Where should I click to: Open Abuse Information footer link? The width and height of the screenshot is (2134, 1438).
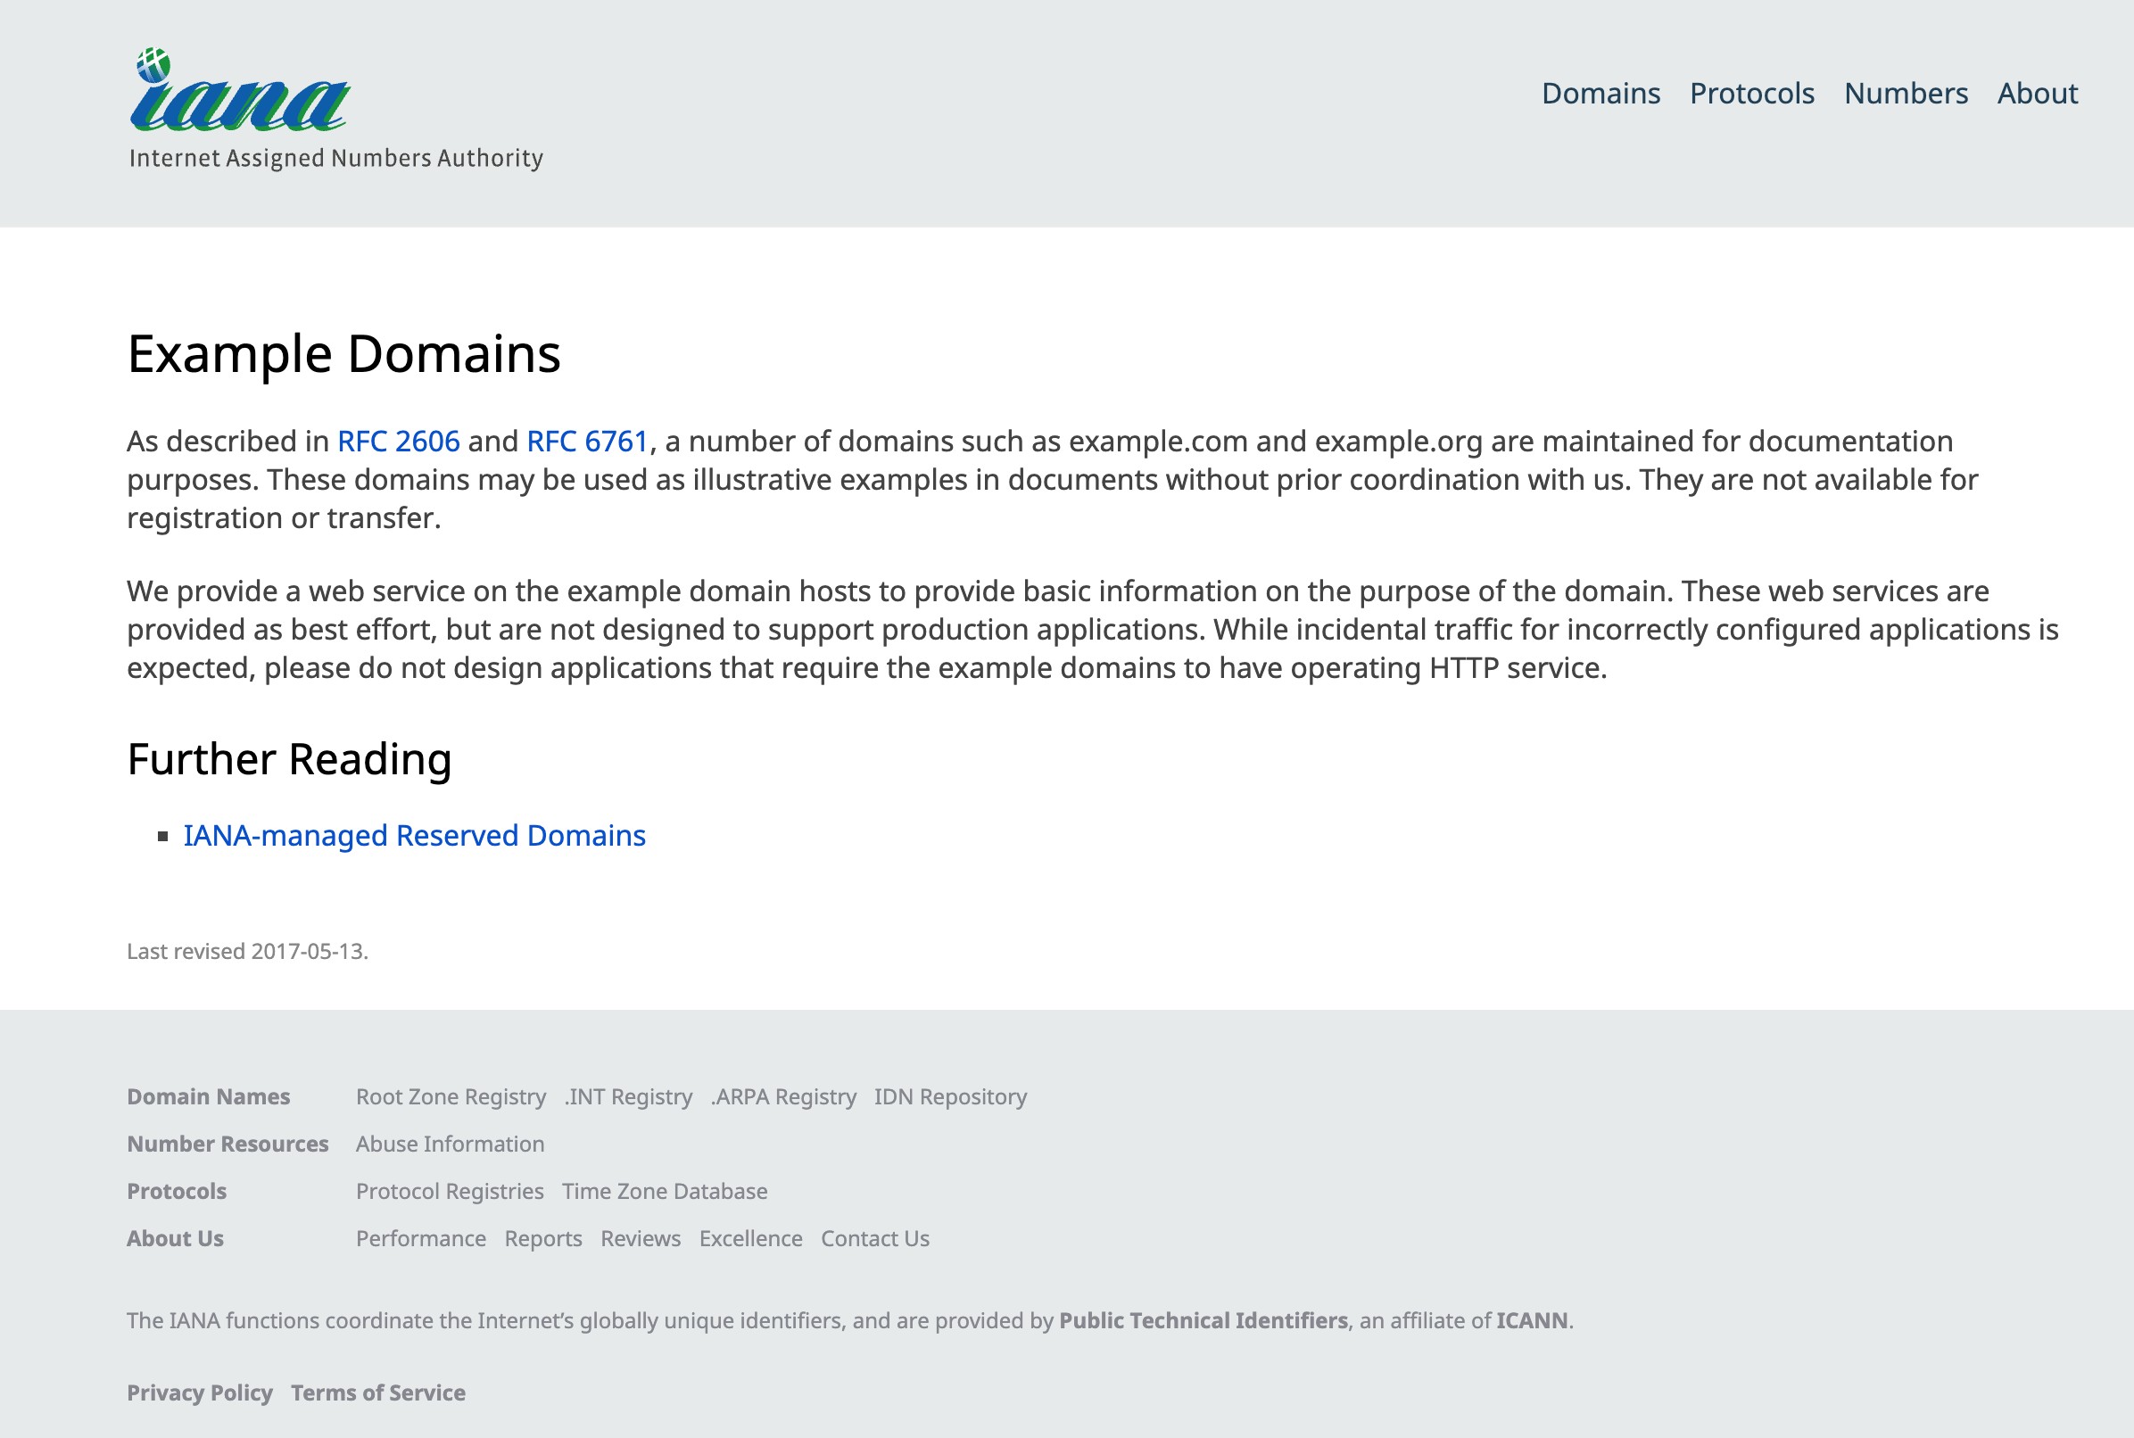450,1144
